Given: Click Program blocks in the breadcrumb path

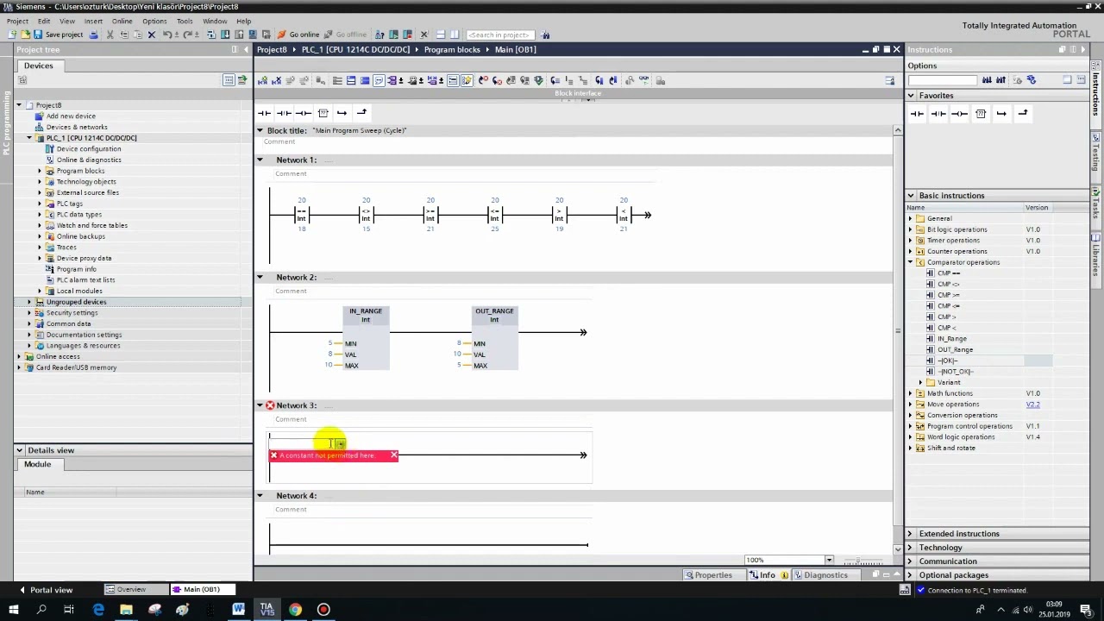Looking at the screenshot, I should coord(452,49).
